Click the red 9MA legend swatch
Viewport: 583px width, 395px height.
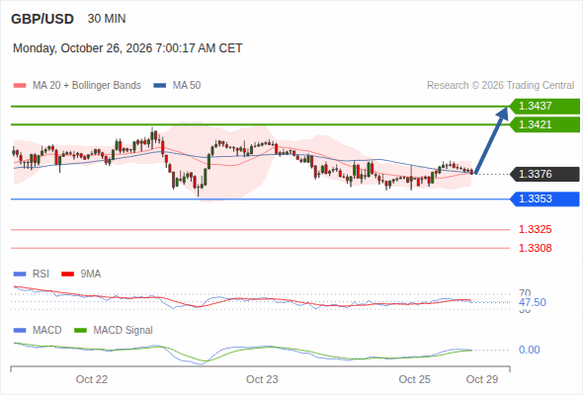coord(67,275)
